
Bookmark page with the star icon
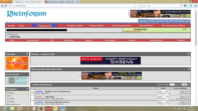click(x=135, y=6)
